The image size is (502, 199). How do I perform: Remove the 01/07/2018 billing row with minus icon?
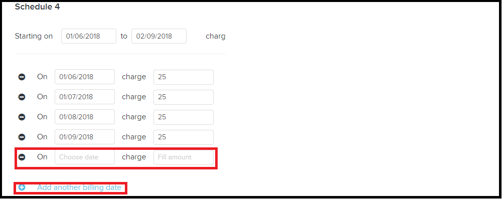click(22, 97)
